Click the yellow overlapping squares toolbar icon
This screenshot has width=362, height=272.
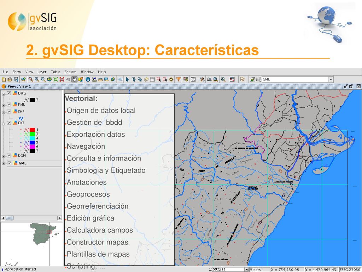click(81, 79)
